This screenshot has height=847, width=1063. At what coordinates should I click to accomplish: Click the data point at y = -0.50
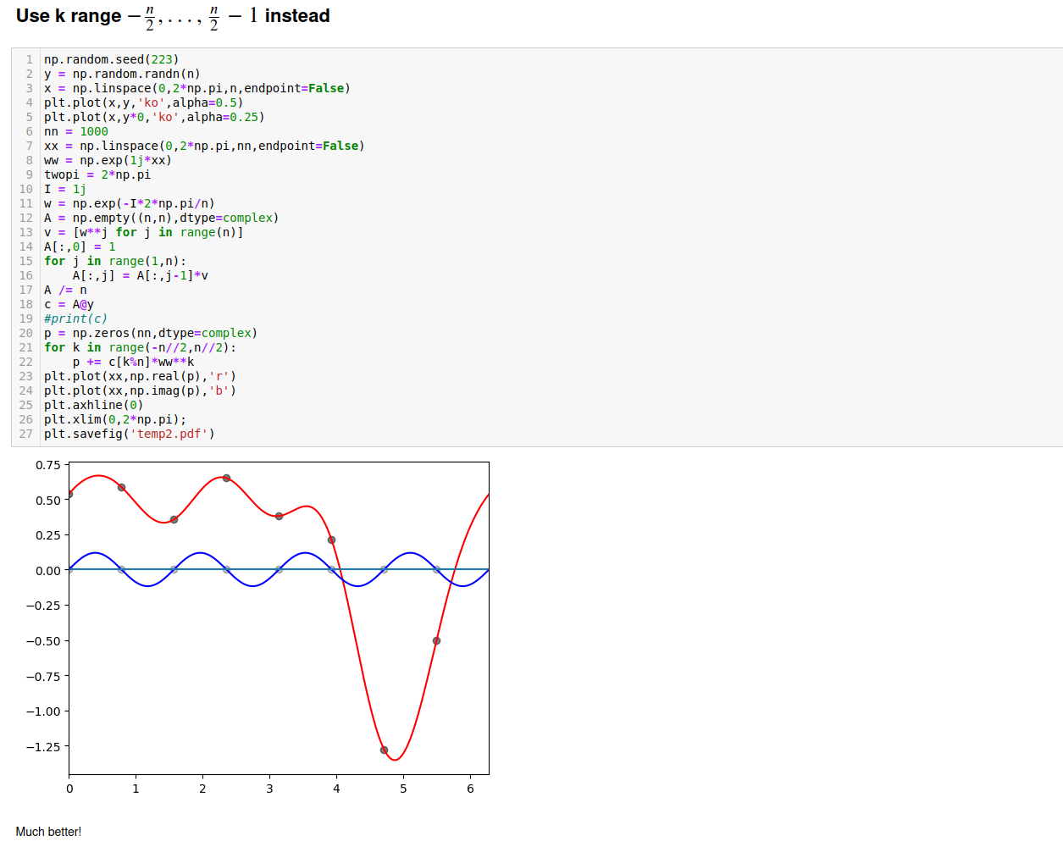pos(436,640)
